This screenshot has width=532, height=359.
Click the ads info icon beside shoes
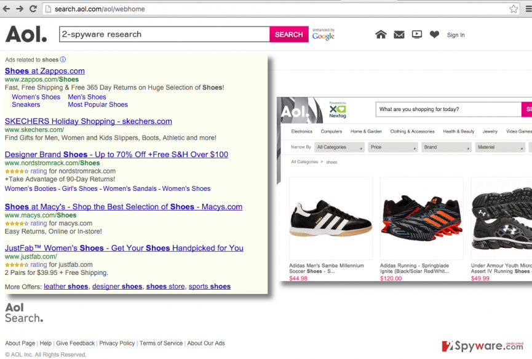tap(63, 60)
